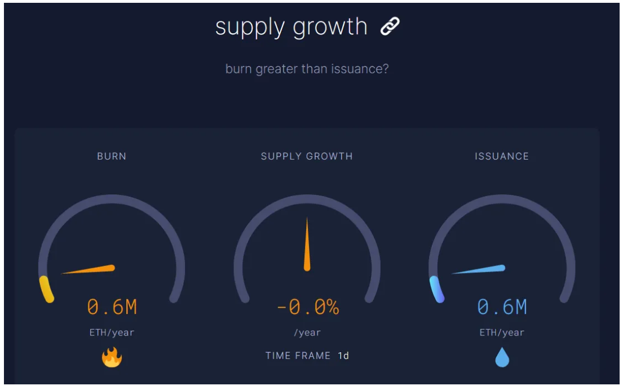The height and width of the screenshot is (390, 623).
Task: Select the SUPPLY GROWTH gauge label
Action: (307, 156)
